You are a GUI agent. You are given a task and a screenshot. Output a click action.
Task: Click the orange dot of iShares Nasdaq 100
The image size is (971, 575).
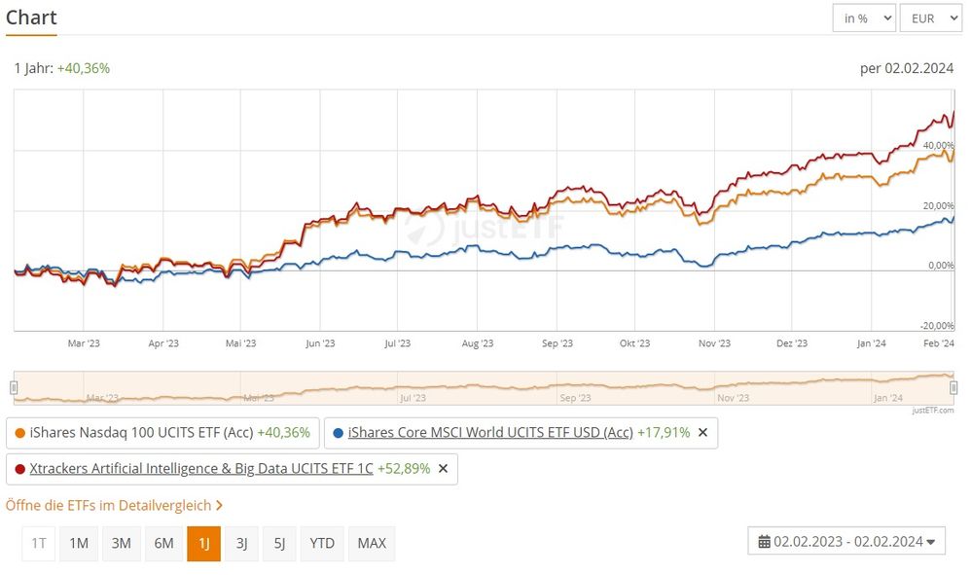coord(19,433)
